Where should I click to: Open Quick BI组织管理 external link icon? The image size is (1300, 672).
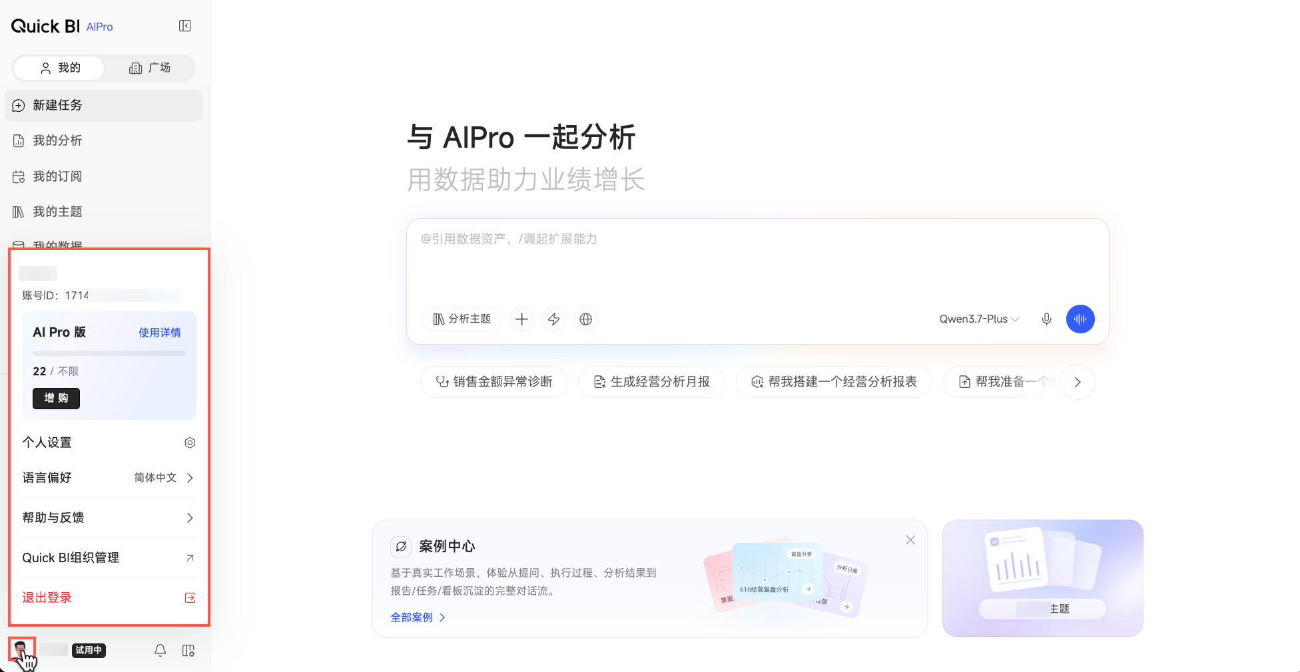(190, 558)
